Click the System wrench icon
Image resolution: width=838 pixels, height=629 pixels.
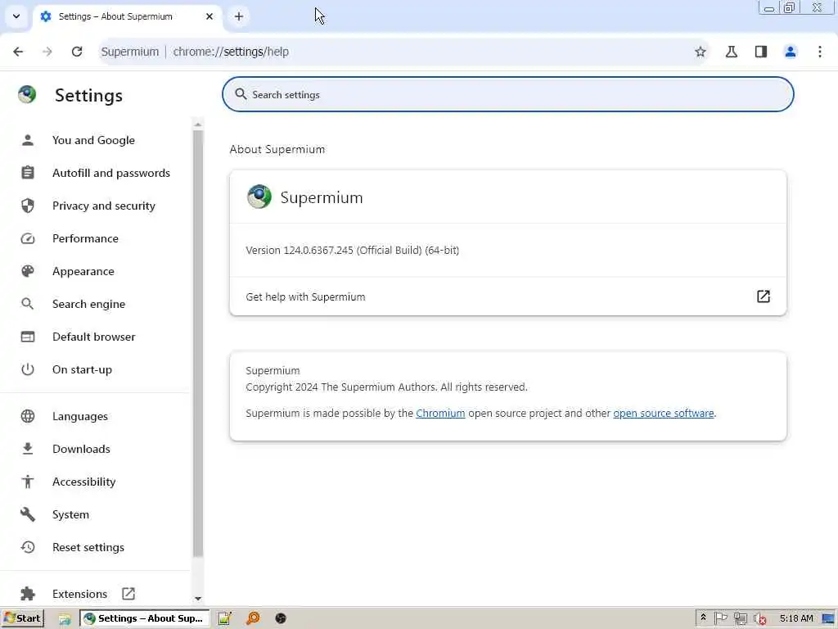pos(28,514)
